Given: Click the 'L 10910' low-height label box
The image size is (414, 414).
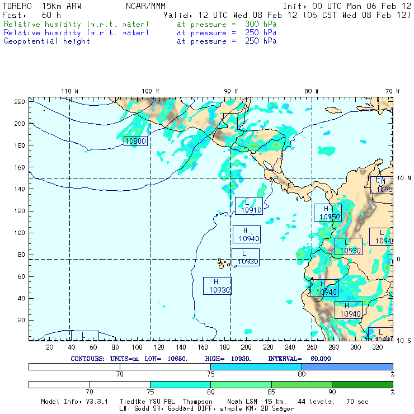Looking at the screenshot, I should 249,206.
